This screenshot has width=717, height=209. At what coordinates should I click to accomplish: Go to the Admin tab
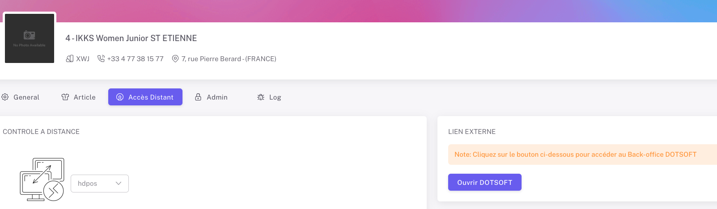point(217,97)
